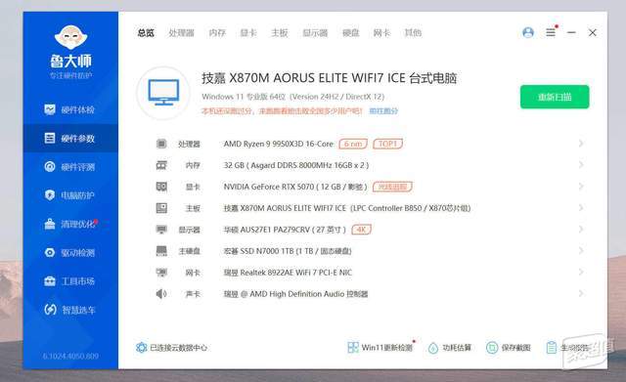
Task: Click the AMD Ryzen 9 9950X3D text
Action: click(278, 144)
